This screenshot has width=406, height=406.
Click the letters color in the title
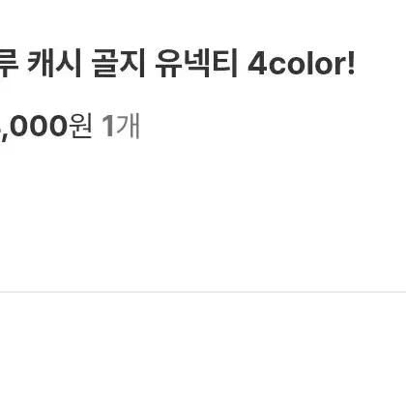pos(306,65)
